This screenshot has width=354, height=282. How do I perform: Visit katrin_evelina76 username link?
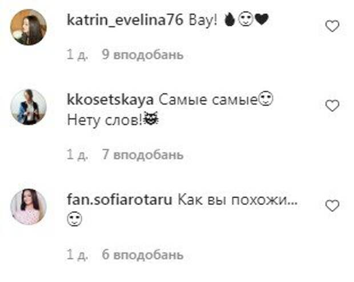[125, 20]
